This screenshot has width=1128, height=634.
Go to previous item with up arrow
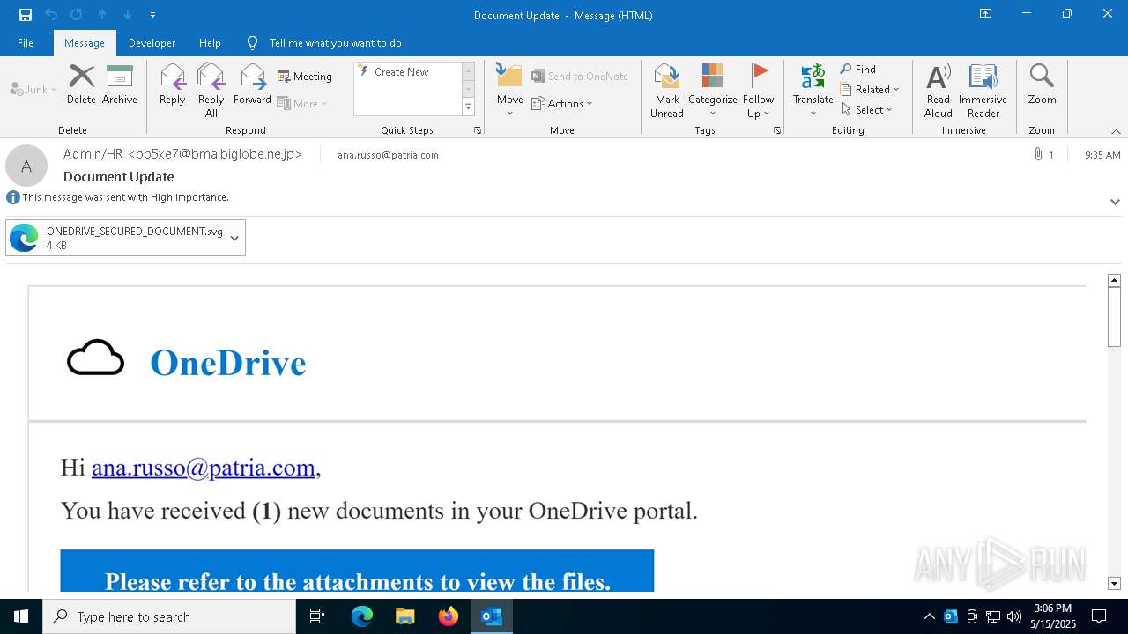(x=102, y=15)
